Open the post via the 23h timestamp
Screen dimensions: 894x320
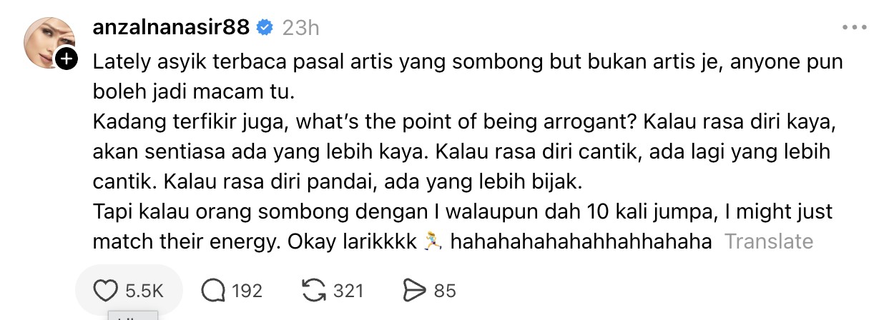click(x=300, y=28)
